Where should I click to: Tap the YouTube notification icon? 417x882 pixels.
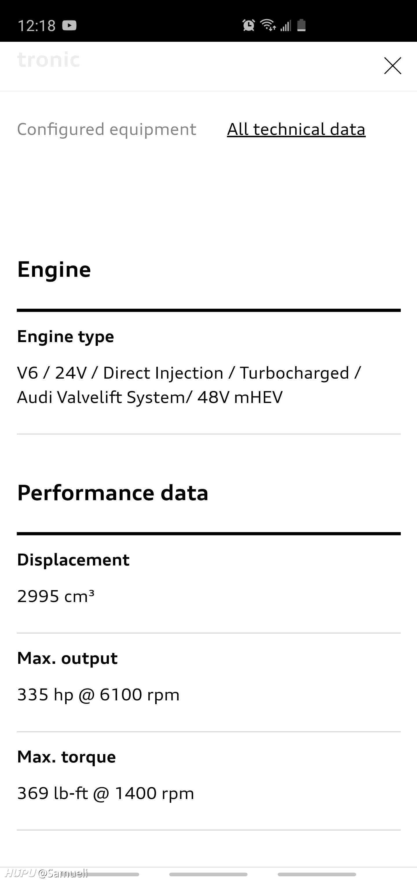pyautogui.click(x=69, y=25)
